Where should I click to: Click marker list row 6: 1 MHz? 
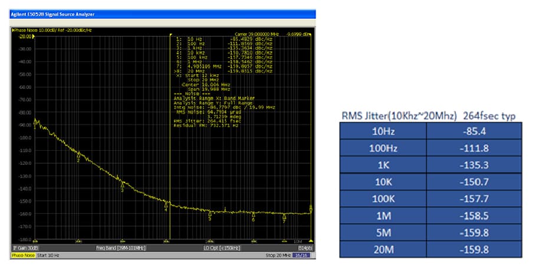224,62
